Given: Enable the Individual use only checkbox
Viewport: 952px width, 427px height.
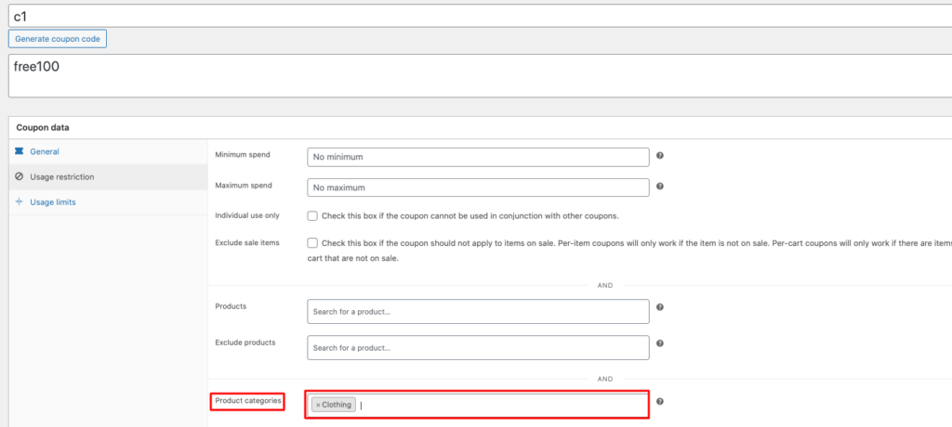Looking at the screenshot, I should click(313, 216).
